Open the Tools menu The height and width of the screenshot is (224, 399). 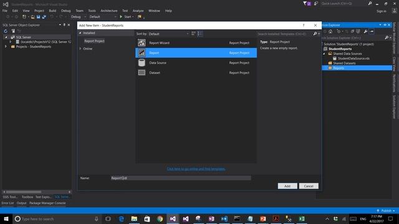tap(92, 11)
